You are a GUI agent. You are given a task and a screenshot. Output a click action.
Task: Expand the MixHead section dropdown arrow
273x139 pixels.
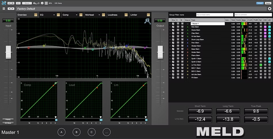pyautogui.click(x=99, y=15)
